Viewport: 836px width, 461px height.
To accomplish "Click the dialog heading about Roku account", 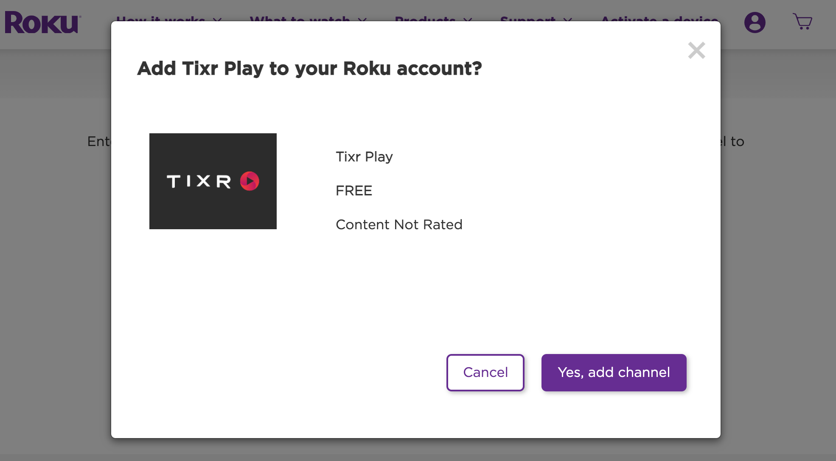I will 309,68.
